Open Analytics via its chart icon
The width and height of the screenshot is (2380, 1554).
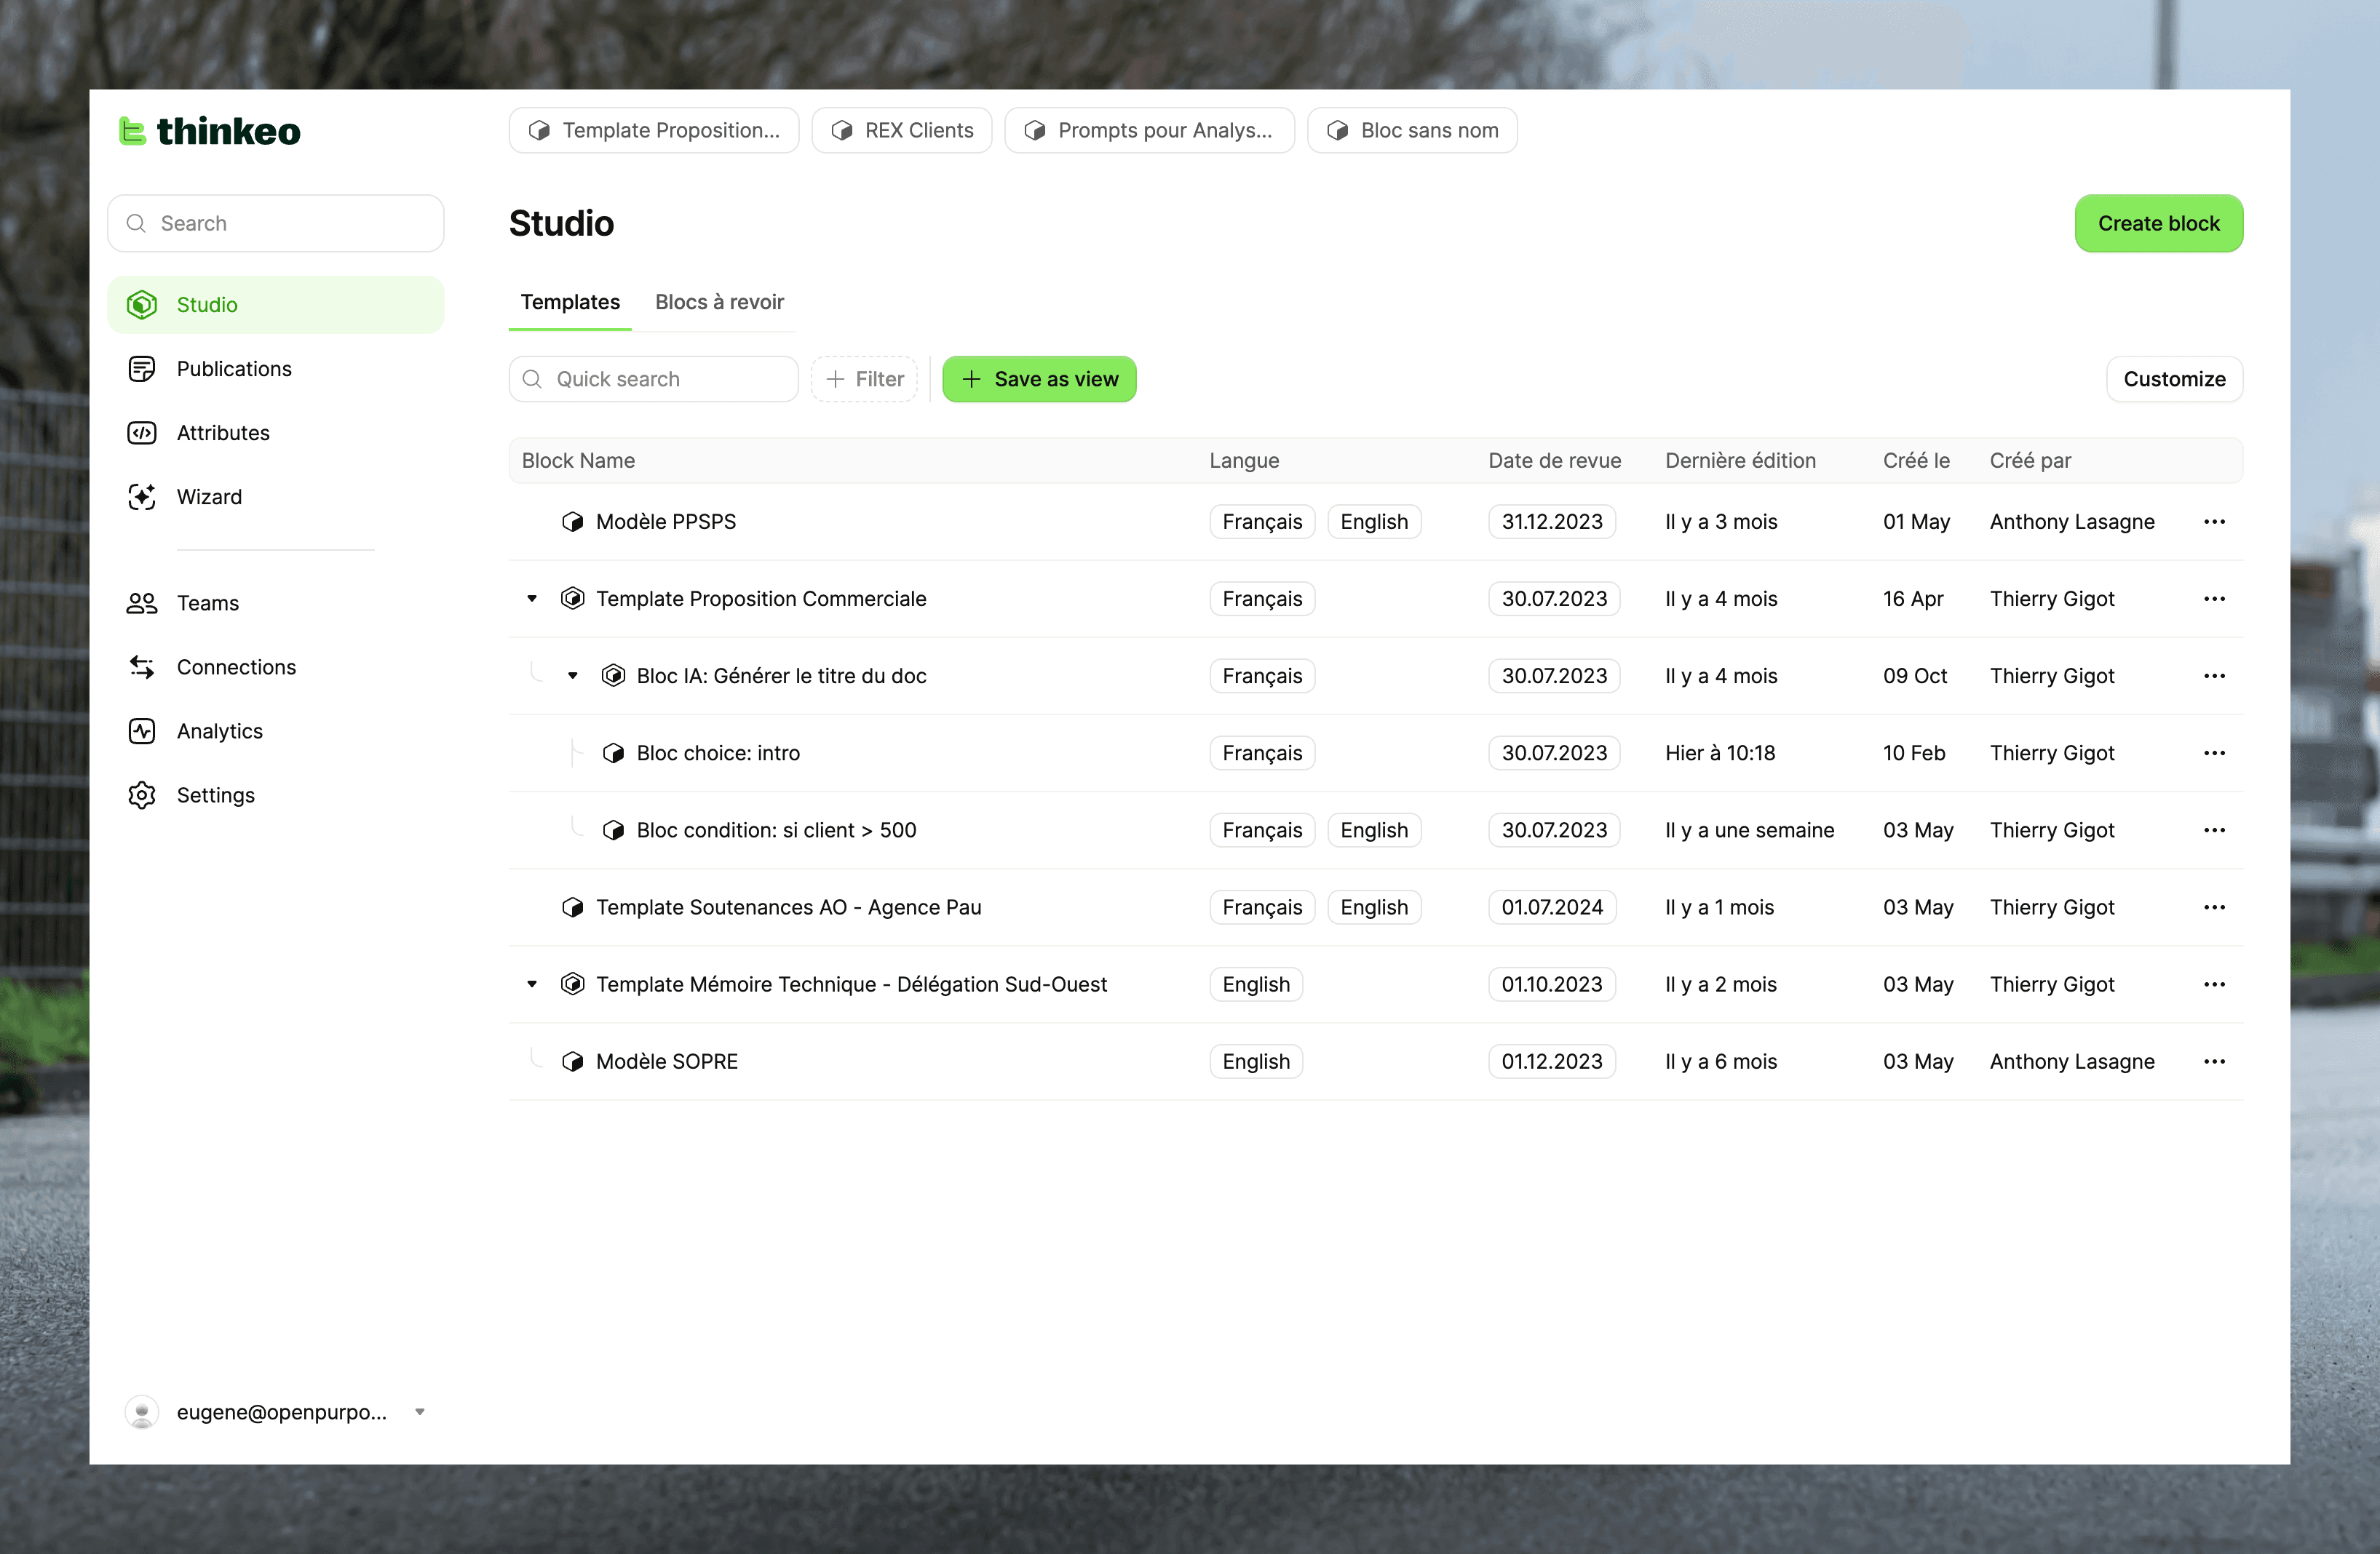[142, 730]
